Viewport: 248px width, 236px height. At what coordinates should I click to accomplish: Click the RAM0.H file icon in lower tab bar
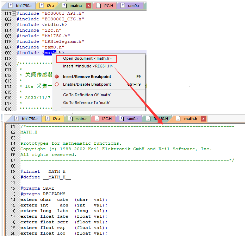click(148, 119)
